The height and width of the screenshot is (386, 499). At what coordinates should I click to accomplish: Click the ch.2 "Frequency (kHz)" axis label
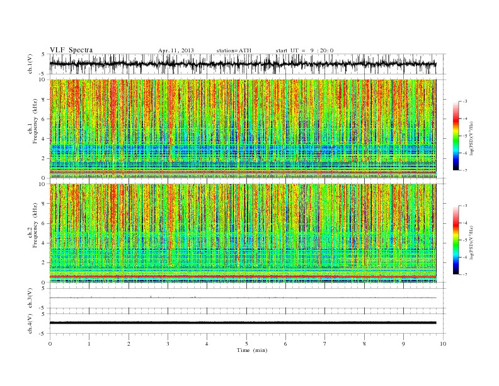tap(35, 225)
